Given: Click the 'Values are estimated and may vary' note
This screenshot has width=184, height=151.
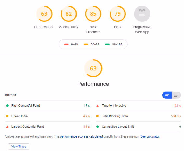Looking at the screenshot, I should click(x=29, y=136).
